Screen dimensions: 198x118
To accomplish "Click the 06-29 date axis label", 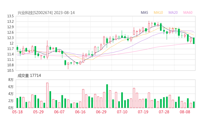I will pyautogui.click(x=101, y=112).
